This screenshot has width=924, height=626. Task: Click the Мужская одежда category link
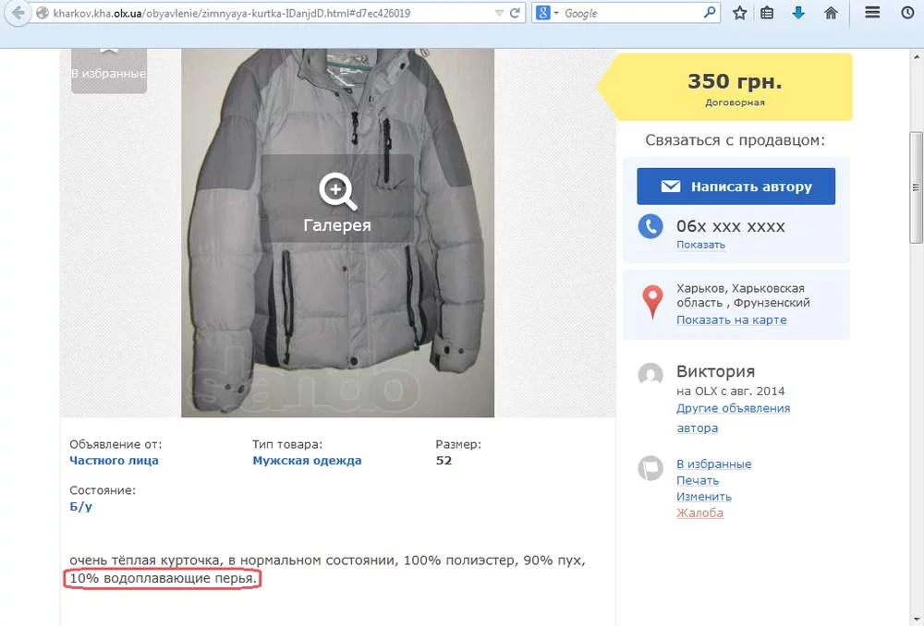[x=307, y=460]
